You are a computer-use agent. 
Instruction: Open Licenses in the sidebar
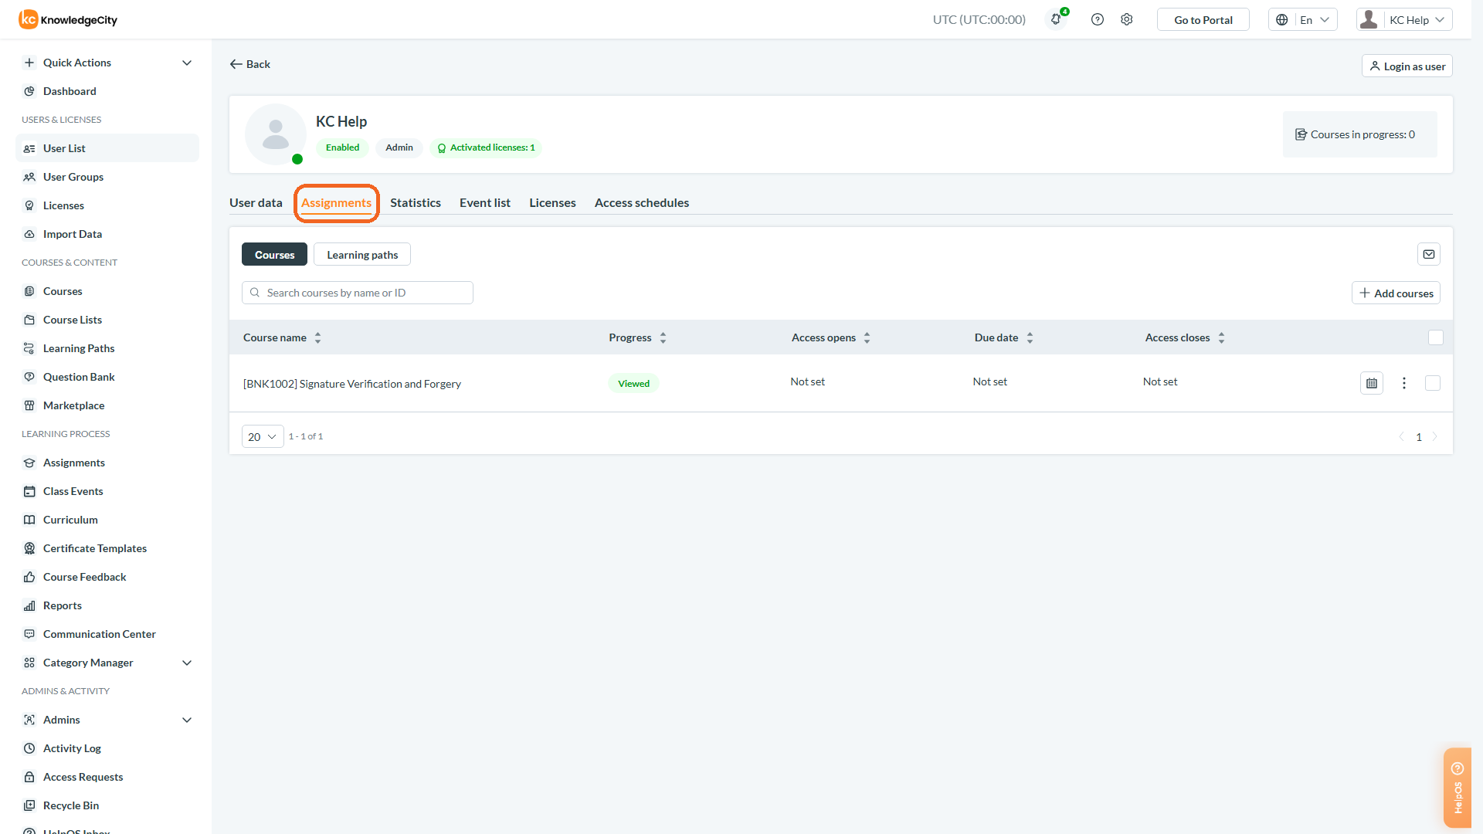coord(107,205)
